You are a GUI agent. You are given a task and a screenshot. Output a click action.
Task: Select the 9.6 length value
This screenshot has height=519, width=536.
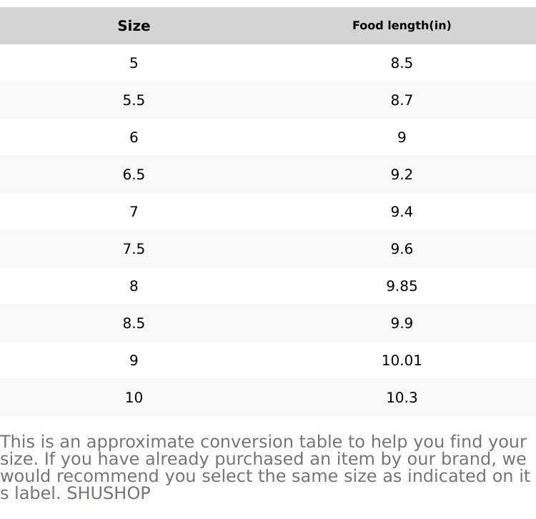coord(402,249)
